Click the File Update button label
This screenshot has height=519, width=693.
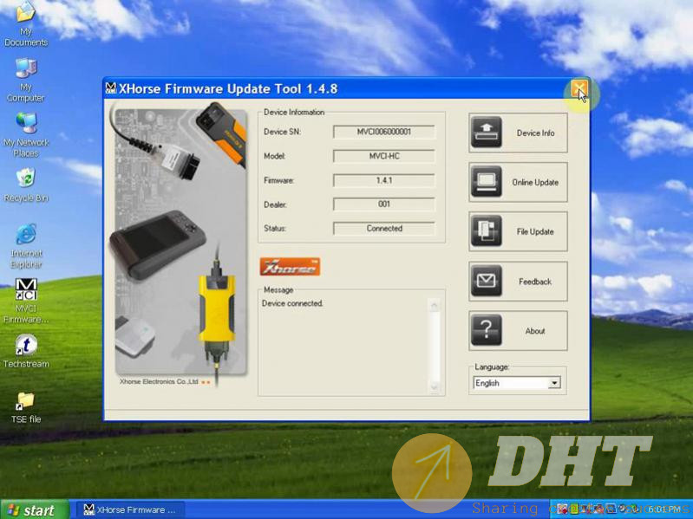pos(535,231)
